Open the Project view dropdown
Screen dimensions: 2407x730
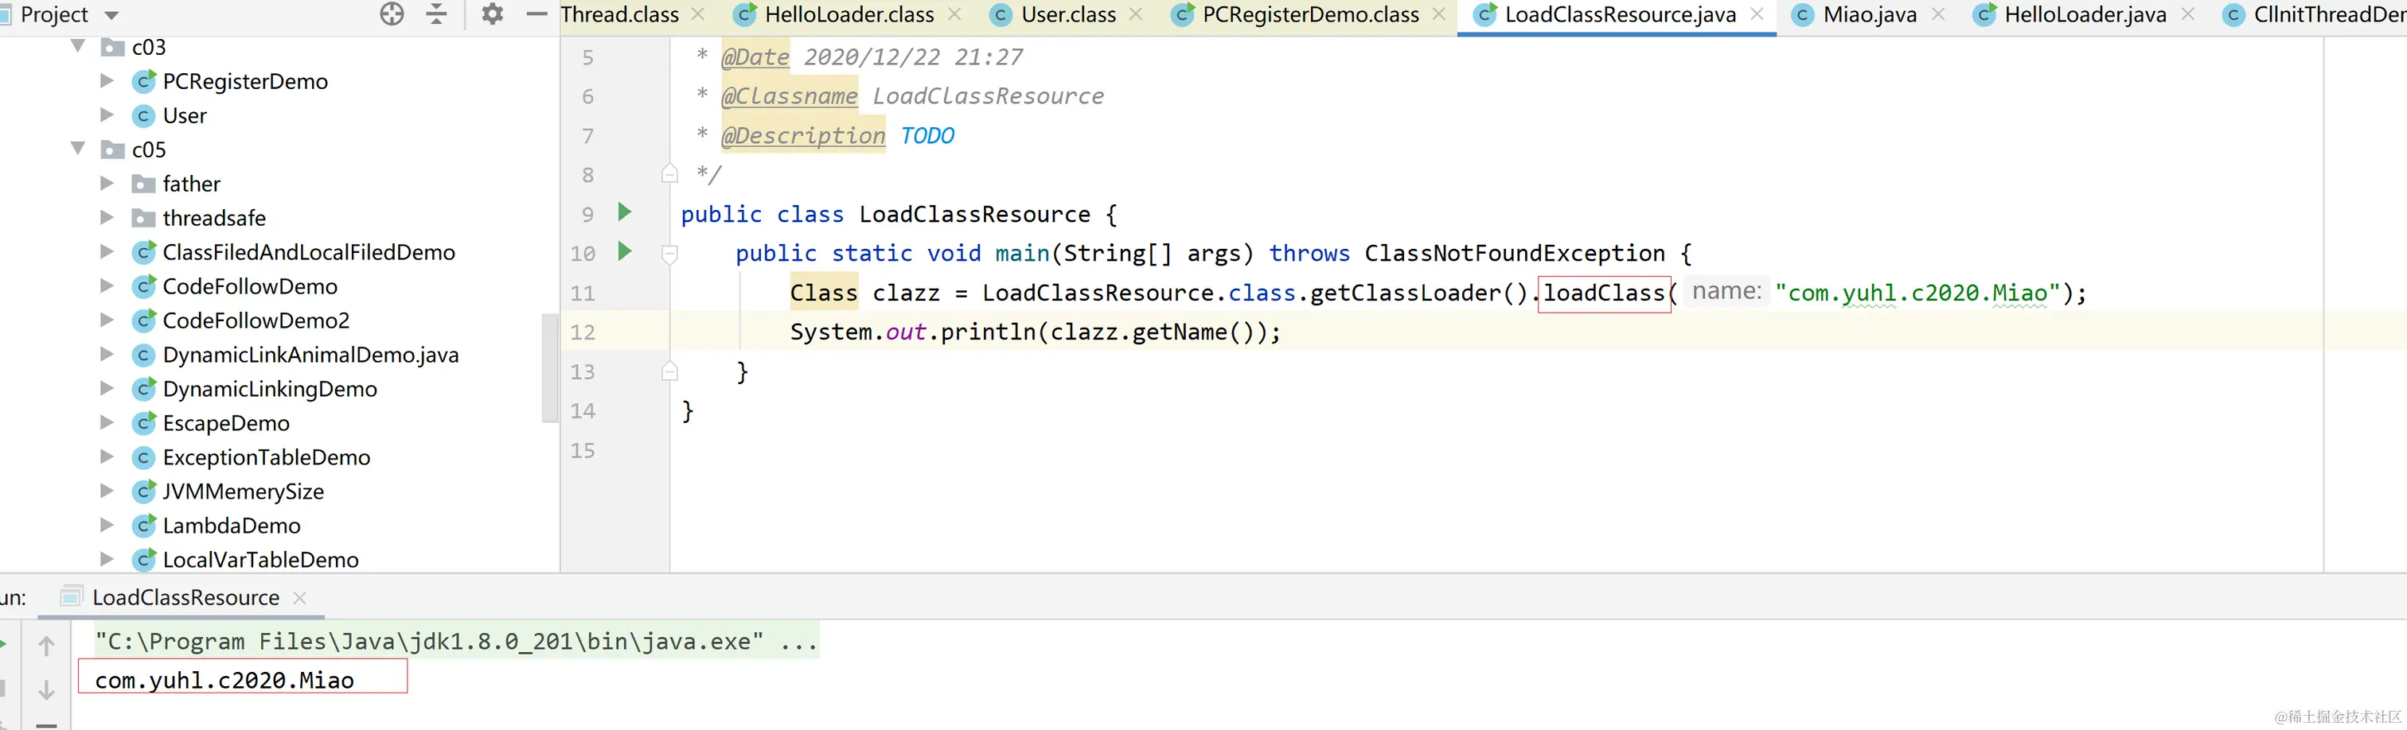[x=111, y=15]
